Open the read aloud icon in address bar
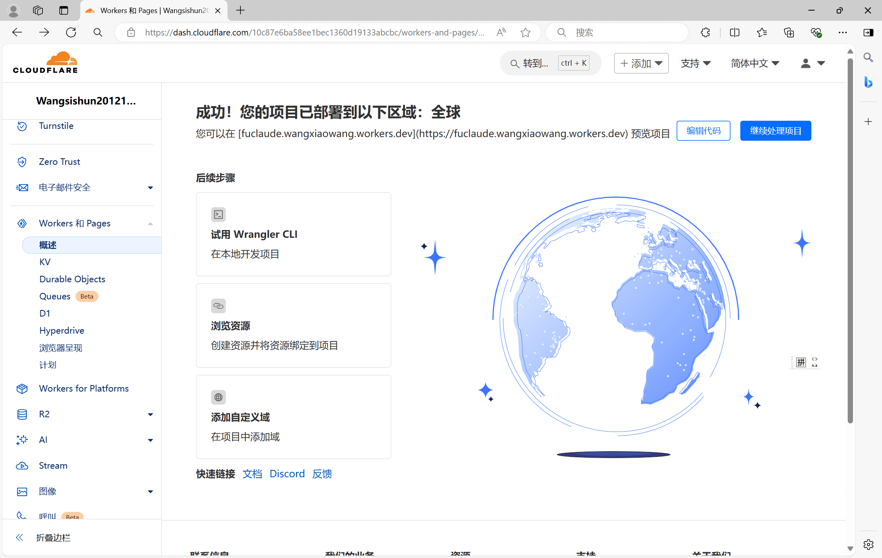The width and height of the screenshot is (882, 558). [x=501, y=33]
